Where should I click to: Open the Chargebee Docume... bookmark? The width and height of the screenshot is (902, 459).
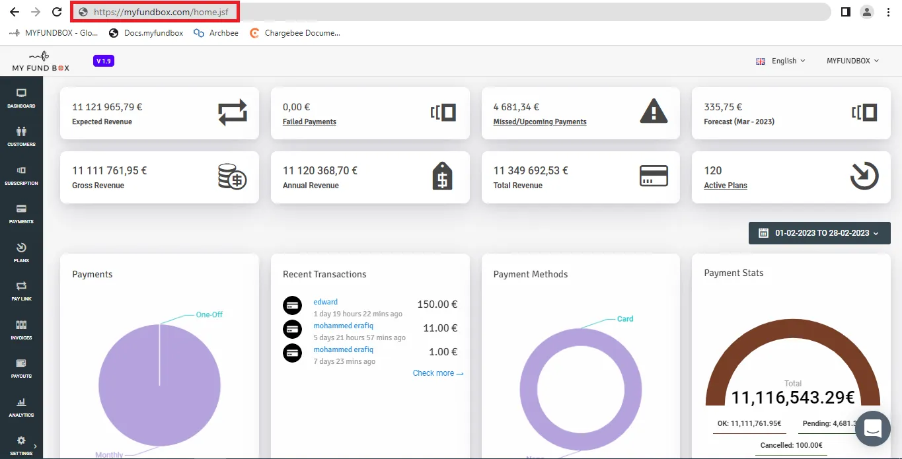click(295, 33)
